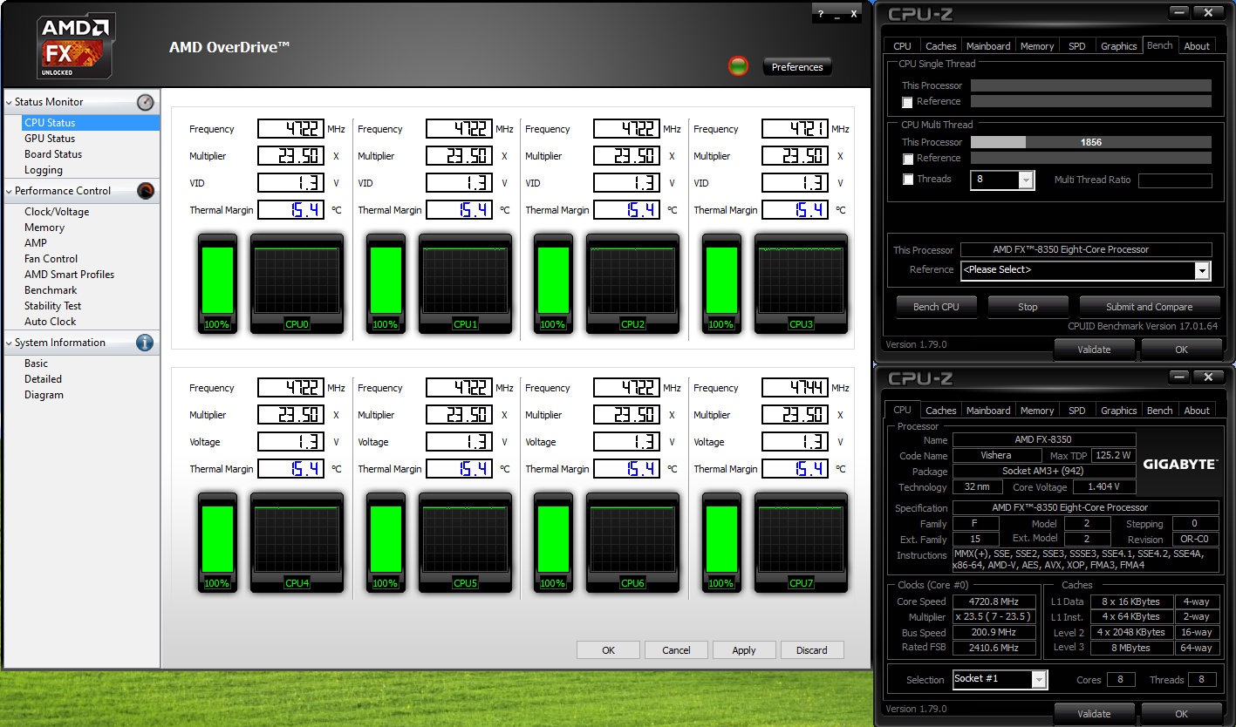Open Auto Clock in sidebar
1236x727 pixels.
(50, 322)
